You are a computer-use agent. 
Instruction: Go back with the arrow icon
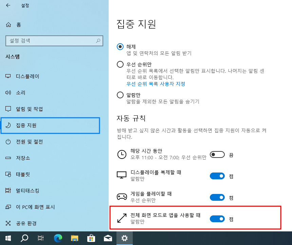(8, 5)
